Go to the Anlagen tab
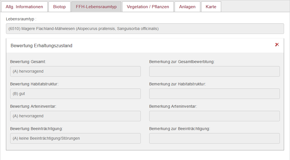The height and width of the screenshot is (160, 290). point(187,7)
